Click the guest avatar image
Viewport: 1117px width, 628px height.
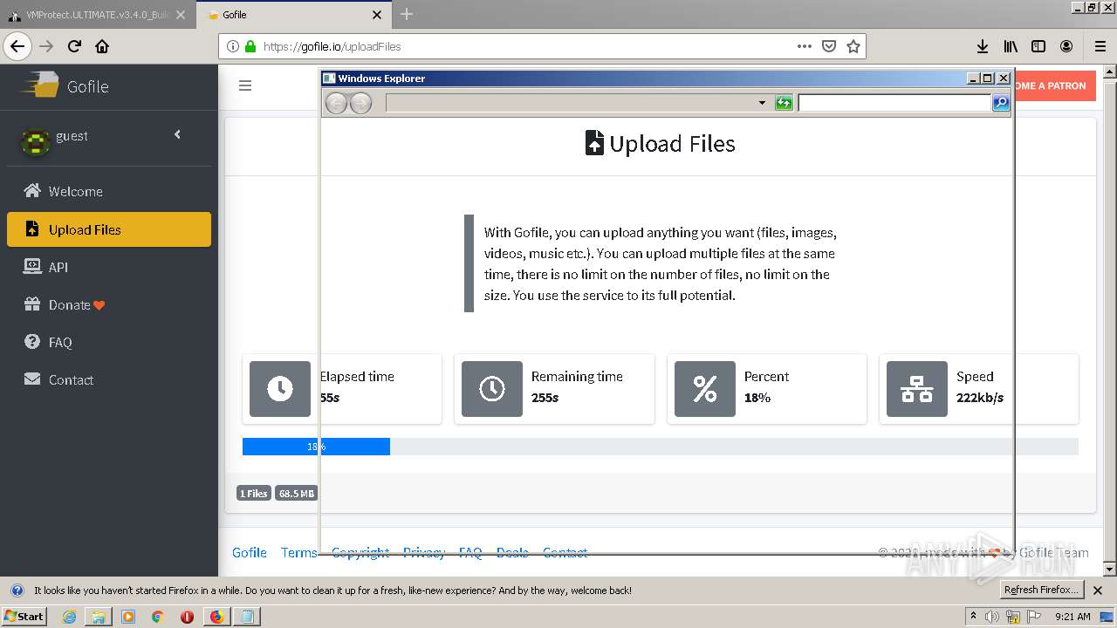[35, 141]
